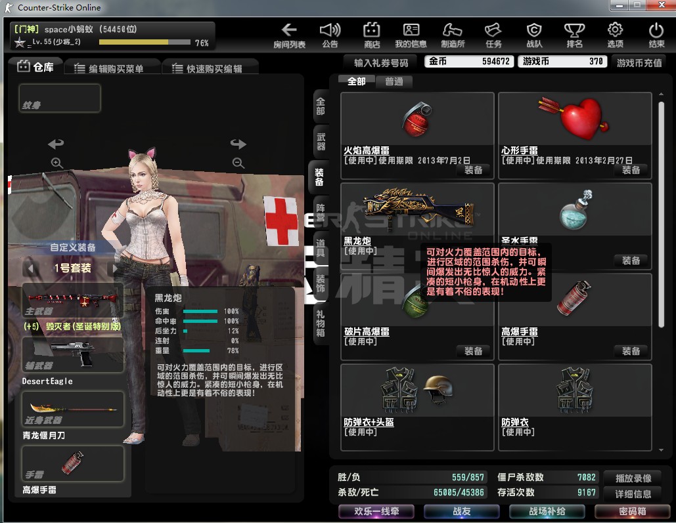The image size is (676, 523).
Task: Zoom out on character model
Action: click(x=238, y=163)
